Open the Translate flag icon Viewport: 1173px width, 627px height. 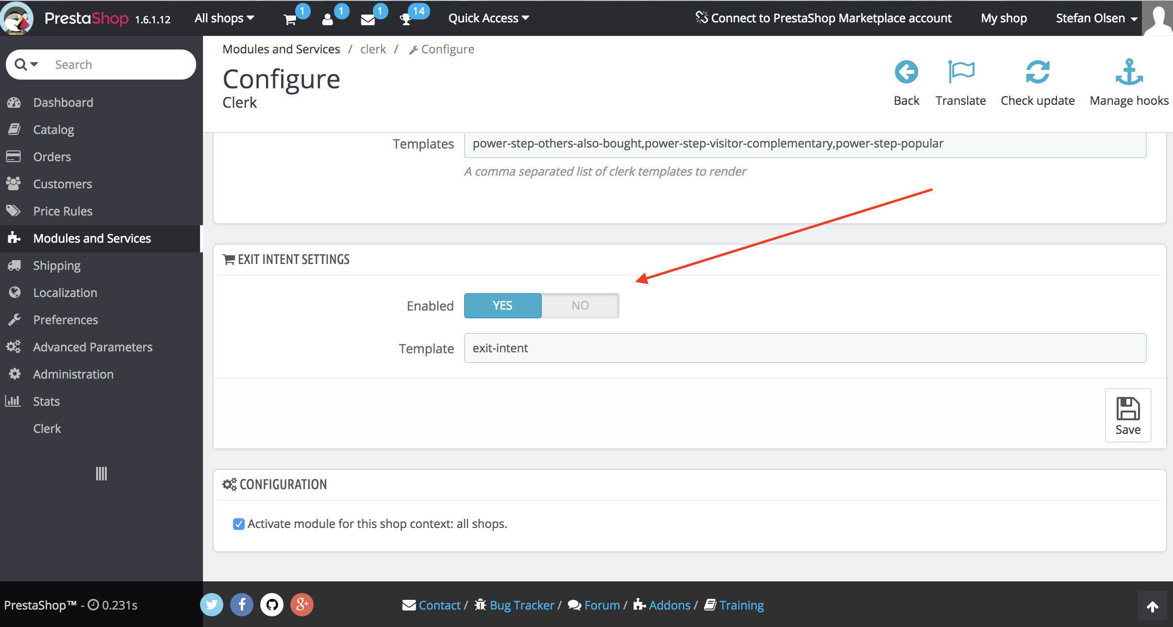coord(960,72)
